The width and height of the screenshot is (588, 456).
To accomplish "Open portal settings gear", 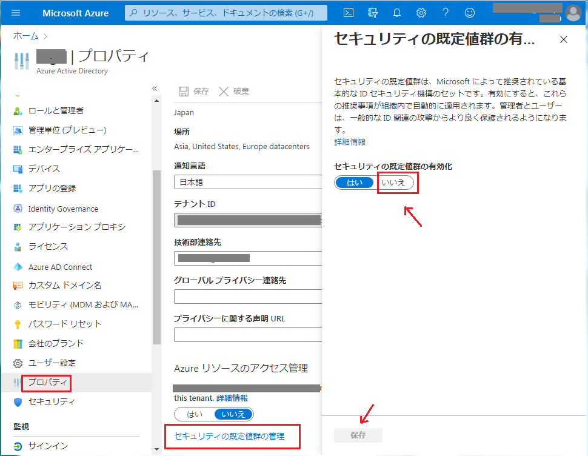I will (x=421, y=13).
